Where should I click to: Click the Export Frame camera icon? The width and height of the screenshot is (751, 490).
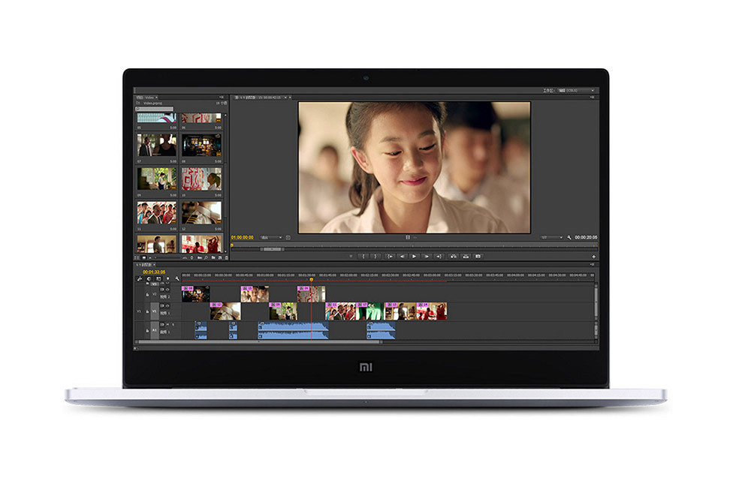click(478, 255)
